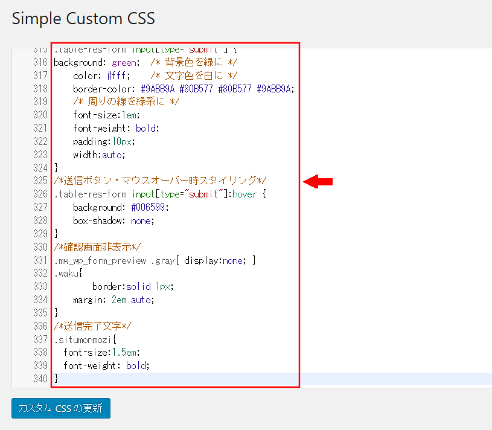Click the 送信ボタン・マウスオーバー時スタイリング comment
Screen dimensions: 492x430
[x=160, y=181]
